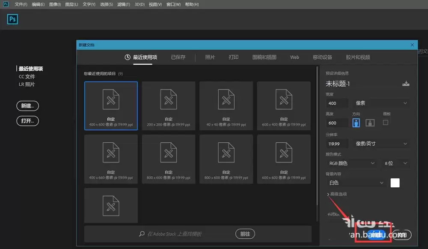
Task: Open the resolution unit dropdown 像素/英寸
Action: pyautogui.click(x=381, y=144)
